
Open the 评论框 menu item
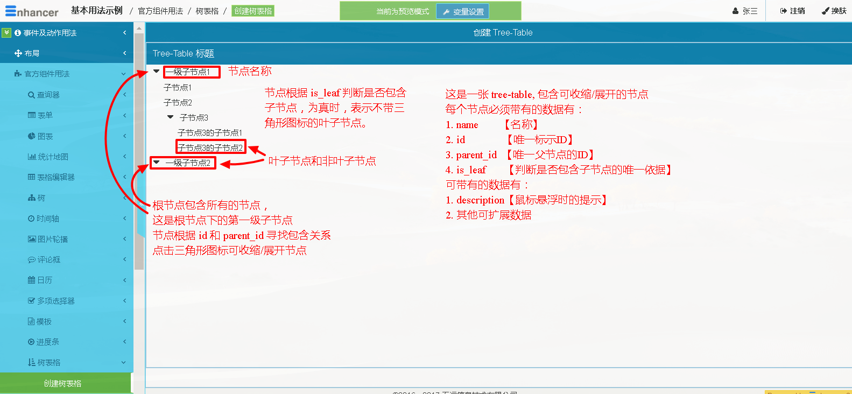point(67,259)
